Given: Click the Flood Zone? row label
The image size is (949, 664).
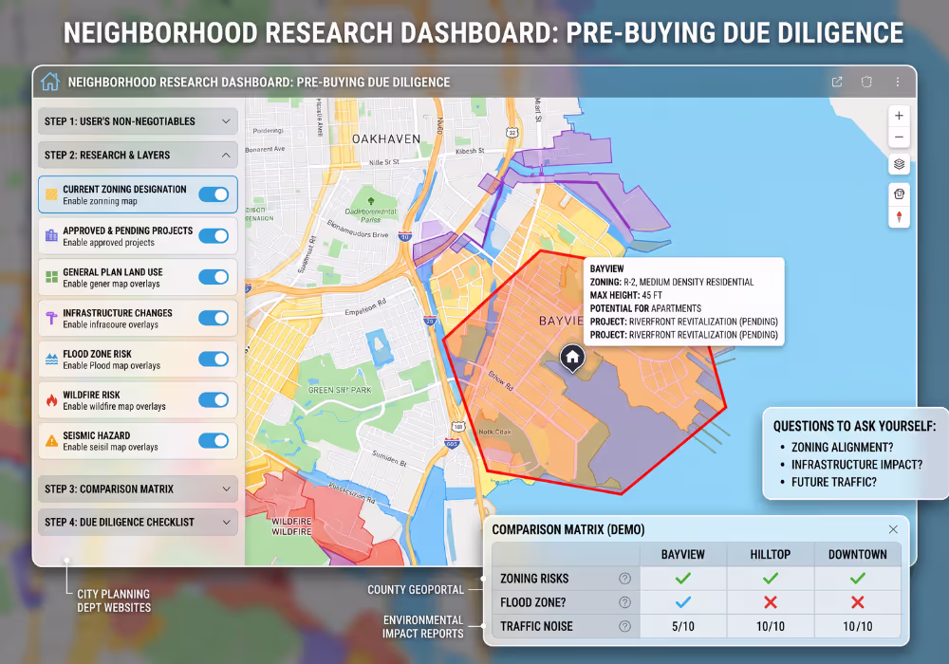Looking at the screenshot, I should tap(533, 602).
